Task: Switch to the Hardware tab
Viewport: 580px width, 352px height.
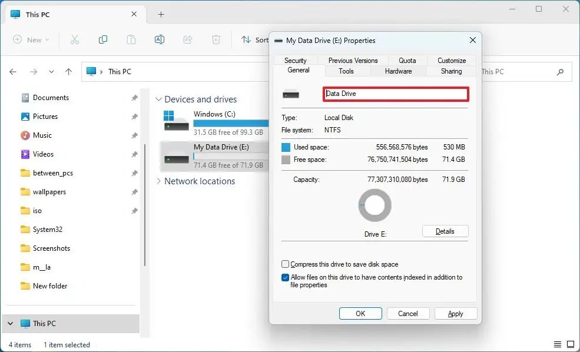Action: pyautogui.click(x=399, y=71)
